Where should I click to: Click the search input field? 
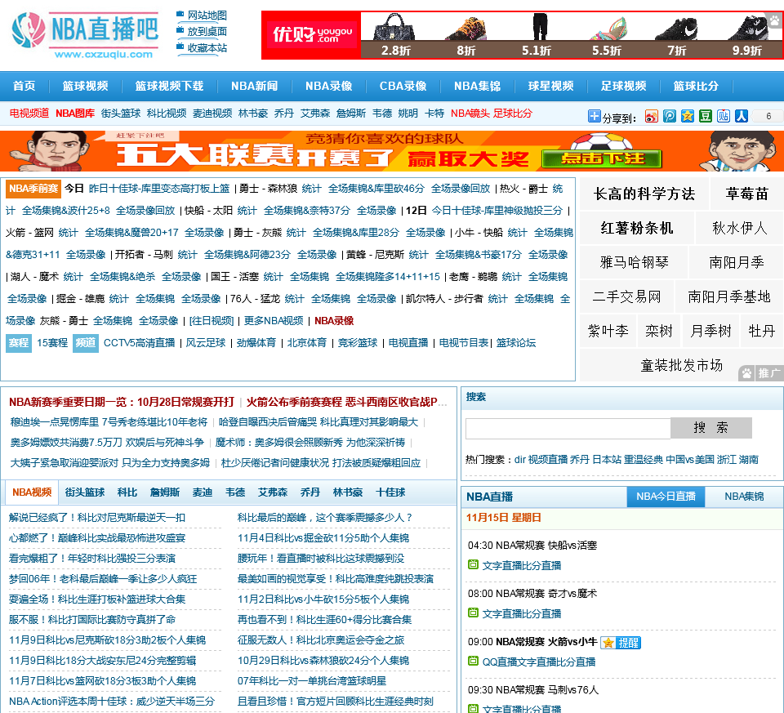[x=568, y=429]
